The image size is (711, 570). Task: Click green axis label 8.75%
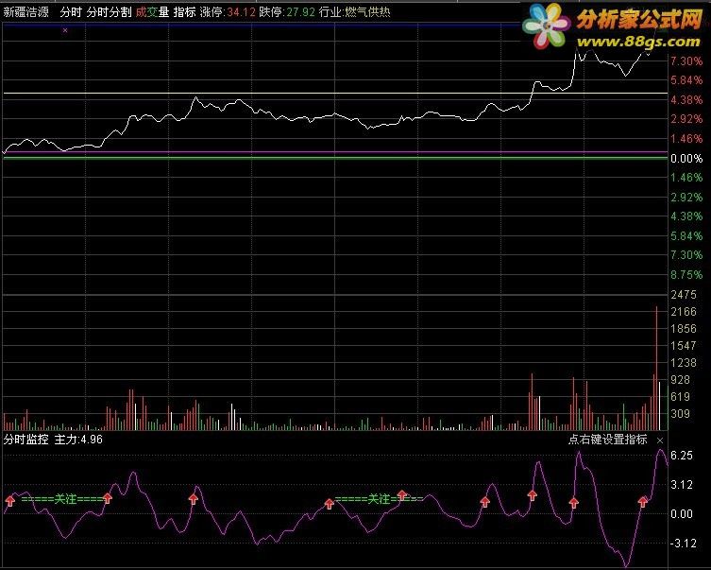pyautogui.click(x=686, y=274)
